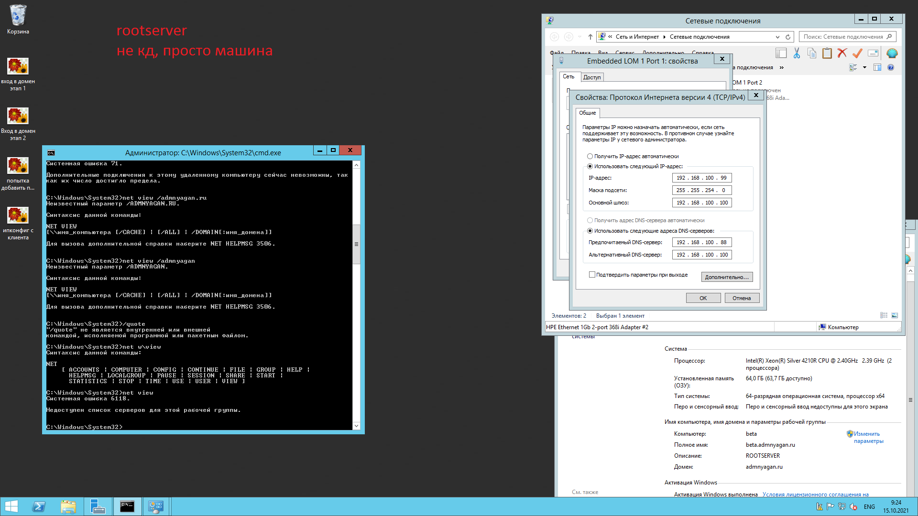This screenshot has height=516, width=918.
Task: Open the Корзина recycle bin desktop icon
Action: click(18, 20)
